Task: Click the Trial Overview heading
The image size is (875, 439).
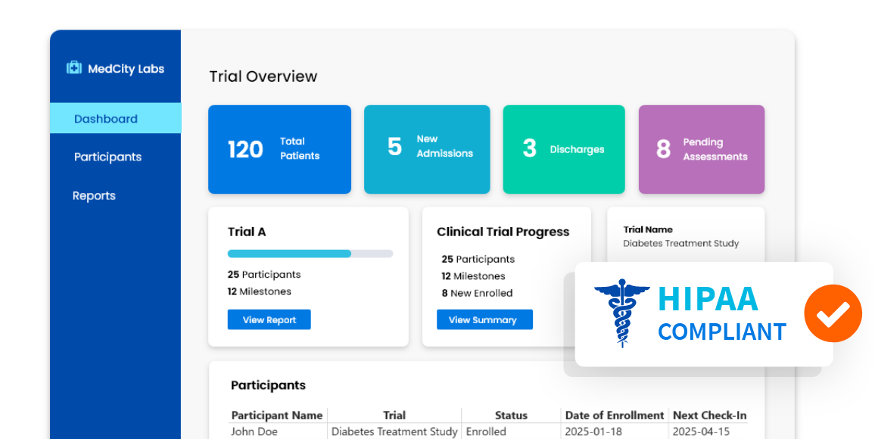Action: (x=263, y=76)
